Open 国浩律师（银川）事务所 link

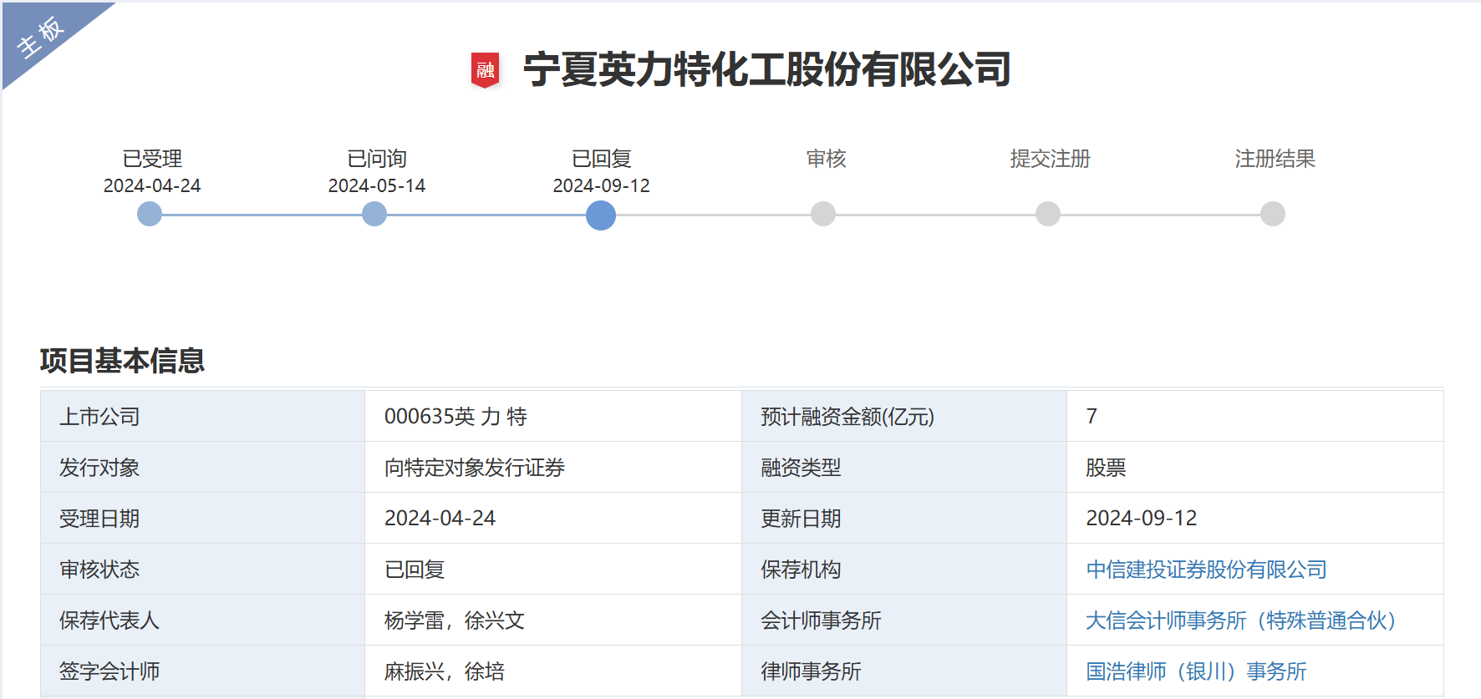tap(1196, 671)
